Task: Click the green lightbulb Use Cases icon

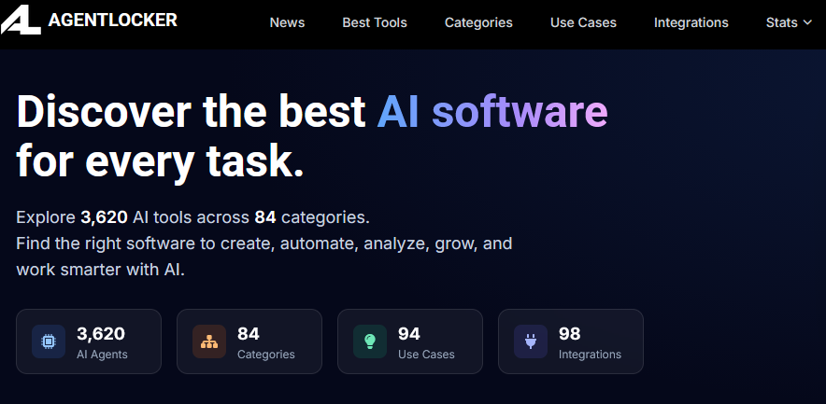Action: tap(370, 341)
